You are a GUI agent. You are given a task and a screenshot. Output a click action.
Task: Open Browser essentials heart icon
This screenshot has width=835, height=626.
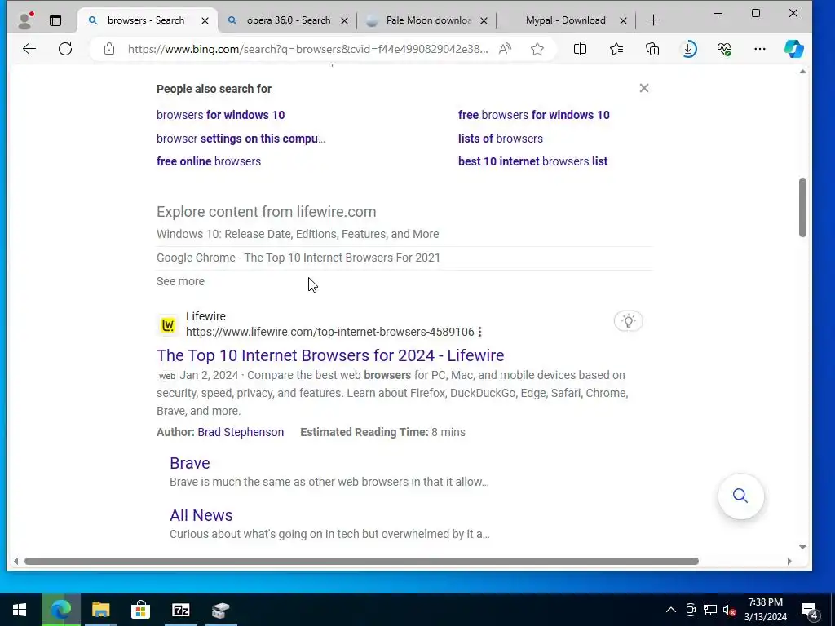pos(724,49)
